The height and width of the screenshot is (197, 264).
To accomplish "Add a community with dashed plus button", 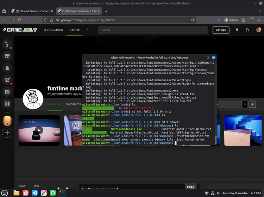I will tap(7, 133).
